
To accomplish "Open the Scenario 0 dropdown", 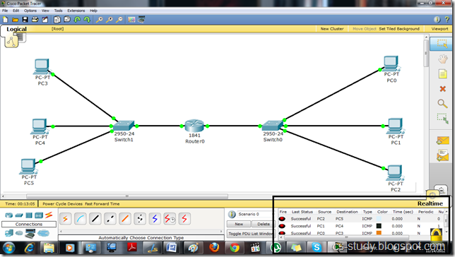I will click(x=254, y=214).
